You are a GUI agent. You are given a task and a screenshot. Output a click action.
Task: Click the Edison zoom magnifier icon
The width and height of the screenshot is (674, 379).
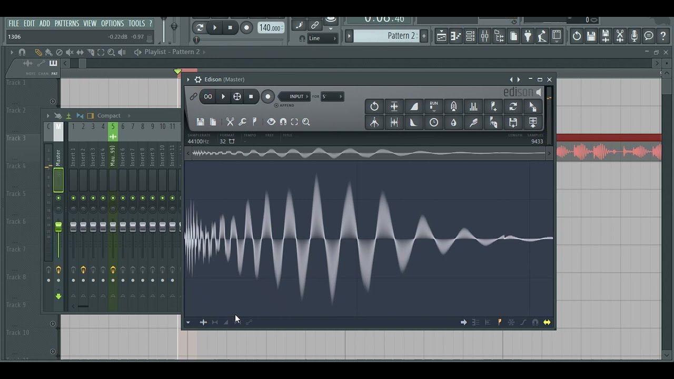[306, 122]
